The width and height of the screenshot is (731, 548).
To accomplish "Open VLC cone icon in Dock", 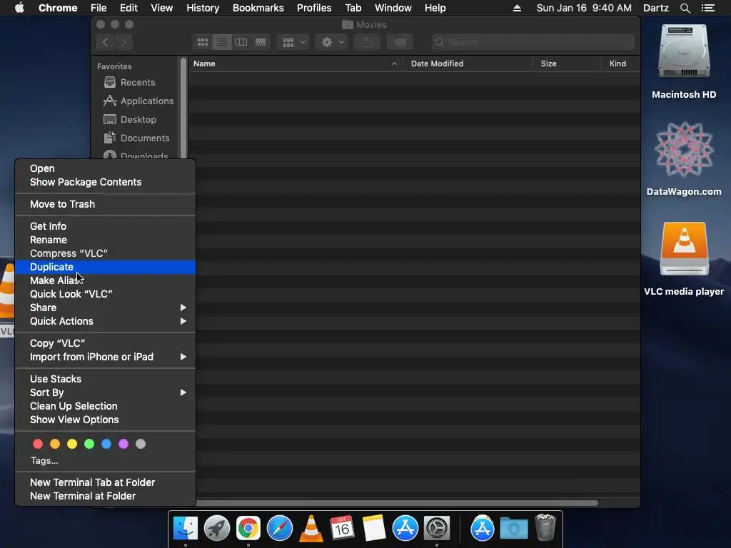I will tap(311, 528).
